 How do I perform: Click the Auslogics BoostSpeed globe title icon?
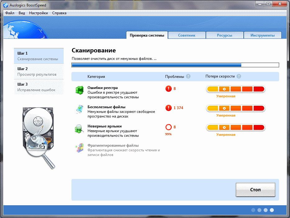click(6, 5)
